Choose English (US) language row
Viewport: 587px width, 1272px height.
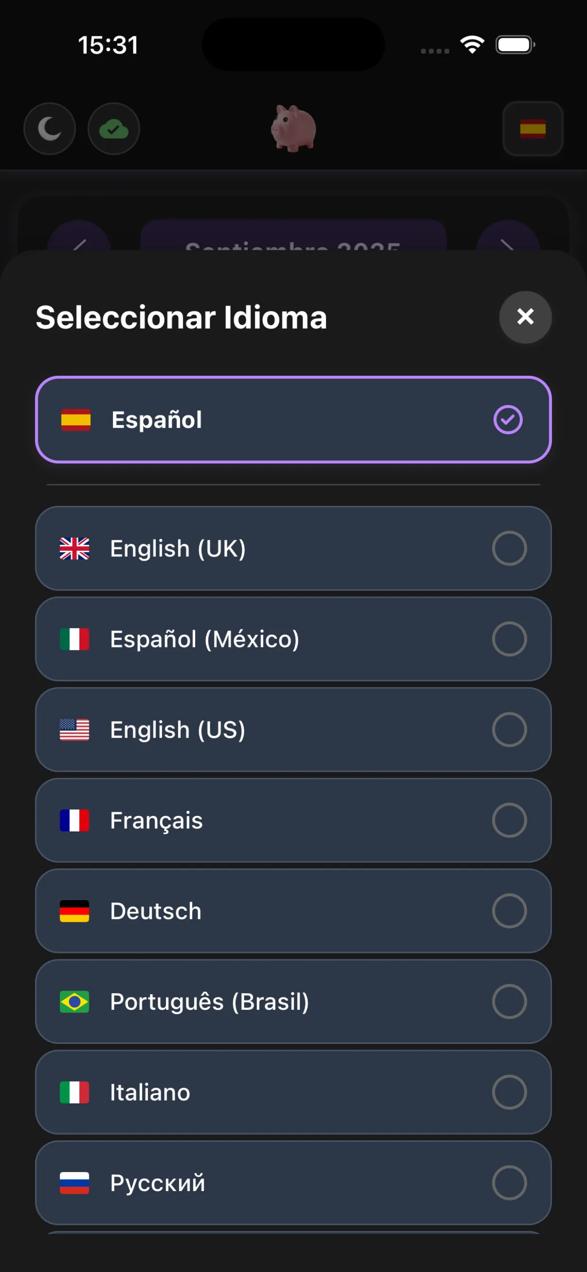coord(293,730)
